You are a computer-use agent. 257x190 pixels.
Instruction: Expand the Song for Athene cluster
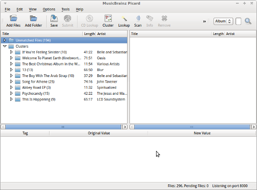(11, 82)
